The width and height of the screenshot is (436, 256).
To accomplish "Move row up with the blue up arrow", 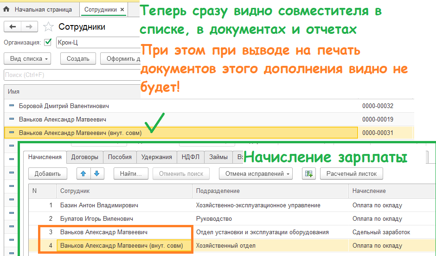I will tap(83, 173).
